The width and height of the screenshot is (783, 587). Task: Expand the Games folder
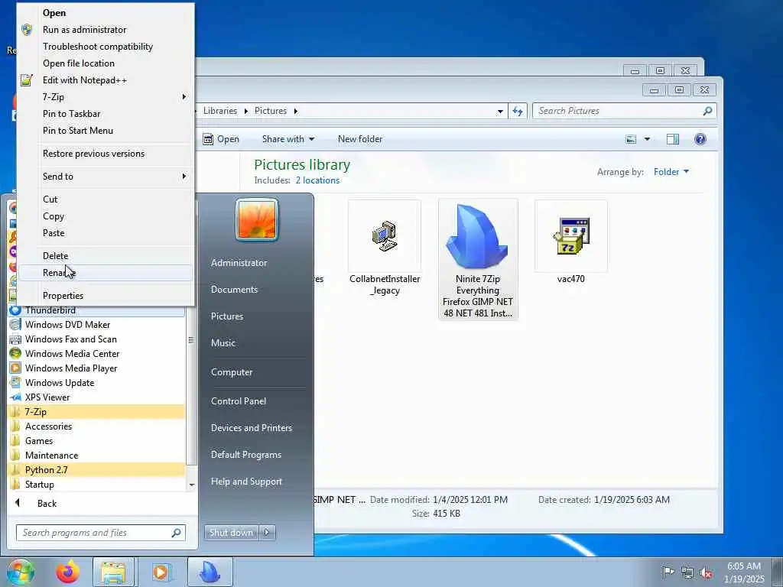96,441
